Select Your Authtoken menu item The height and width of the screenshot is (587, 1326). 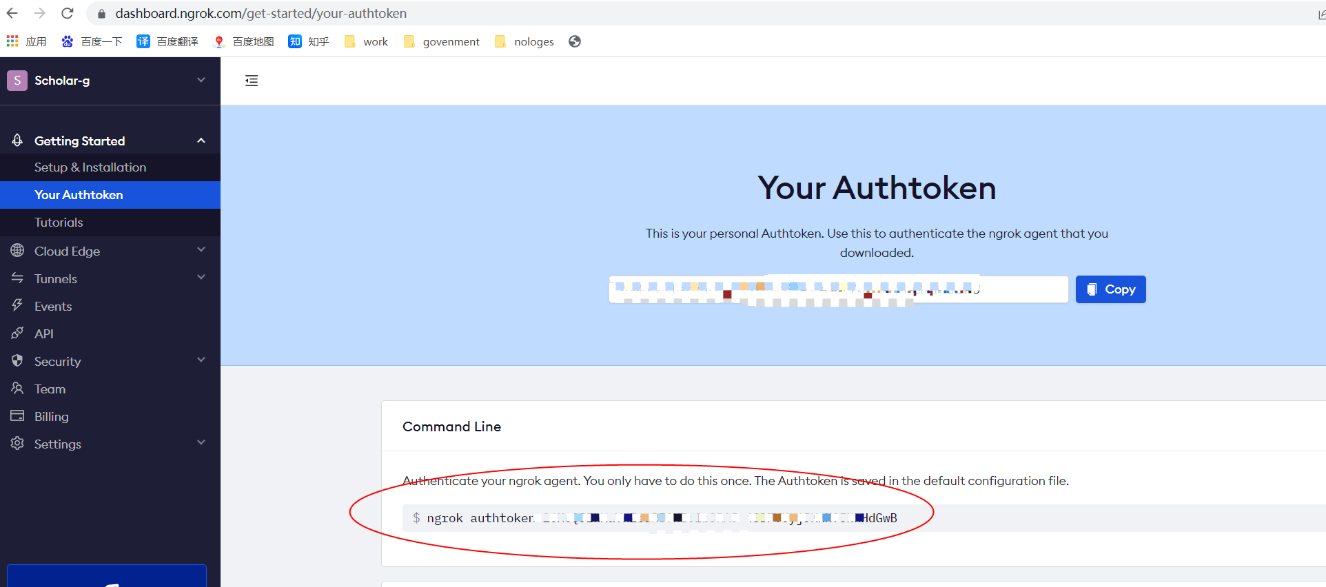pyautogui.click(x=110, y=195)
